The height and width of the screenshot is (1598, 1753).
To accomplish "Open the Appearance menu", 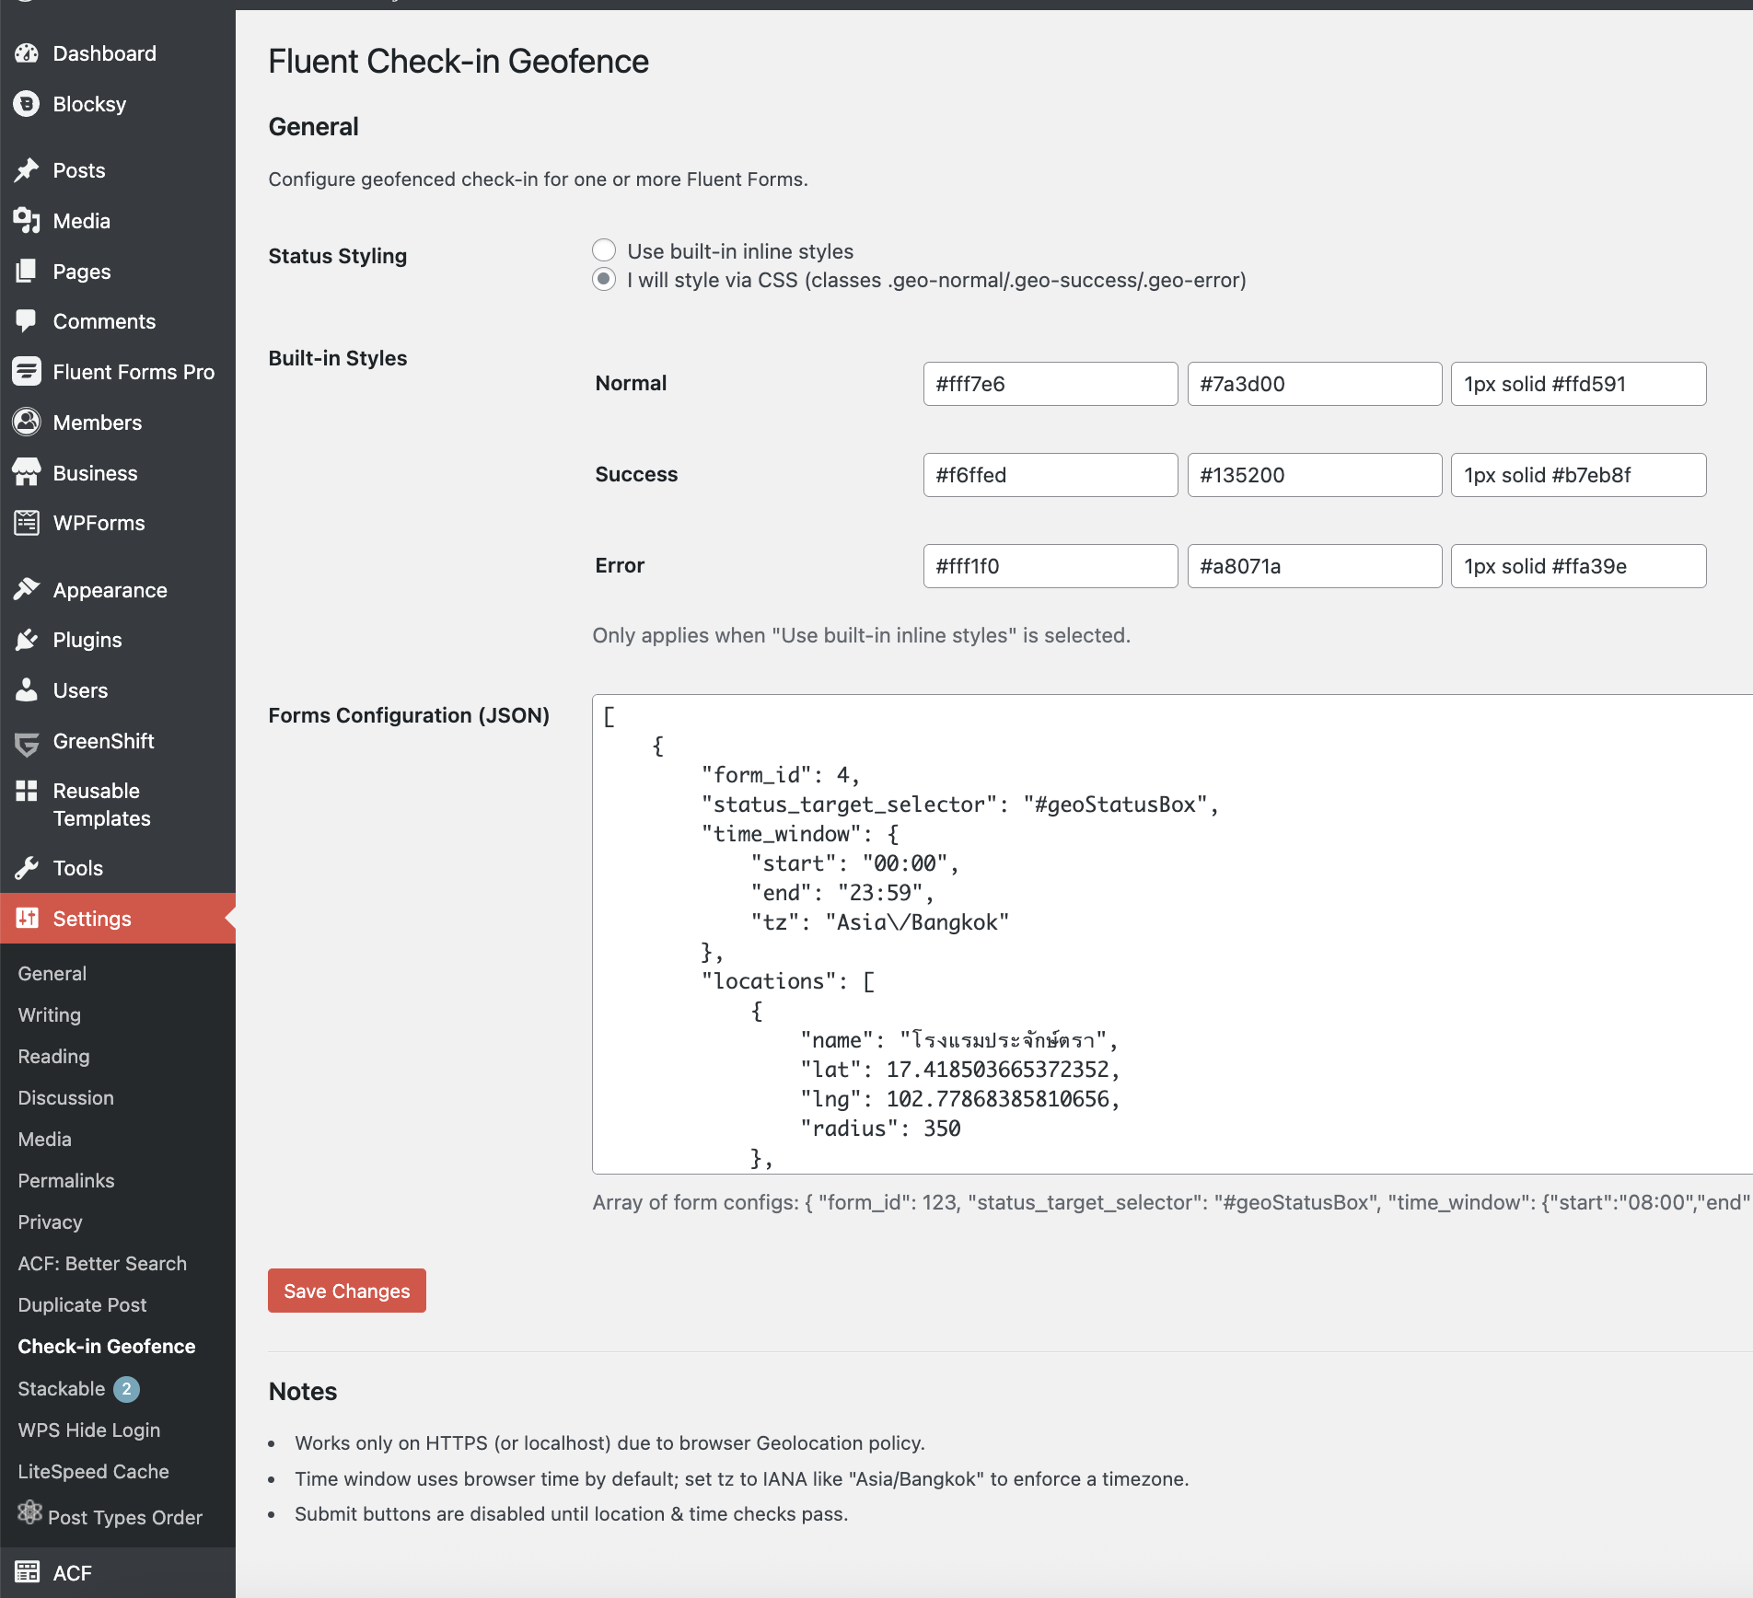I will click(x=110, y=590).
